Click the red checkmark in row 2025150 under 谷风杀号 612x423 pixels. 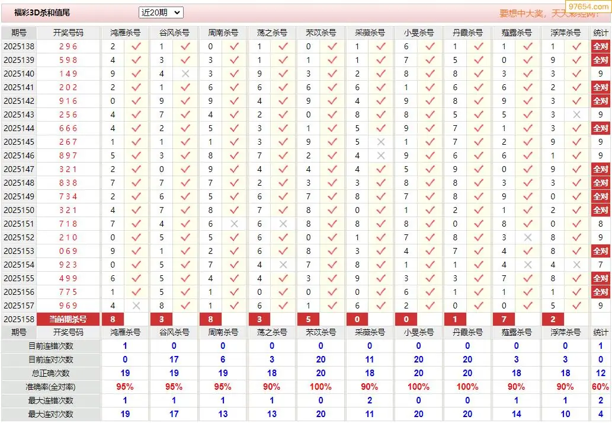click(x=185, y=210)
